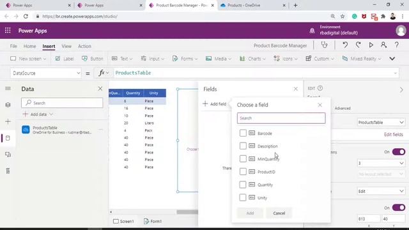Open the Help question mark icon
Screen dimensions: 409x230
(x=396, y=45)
